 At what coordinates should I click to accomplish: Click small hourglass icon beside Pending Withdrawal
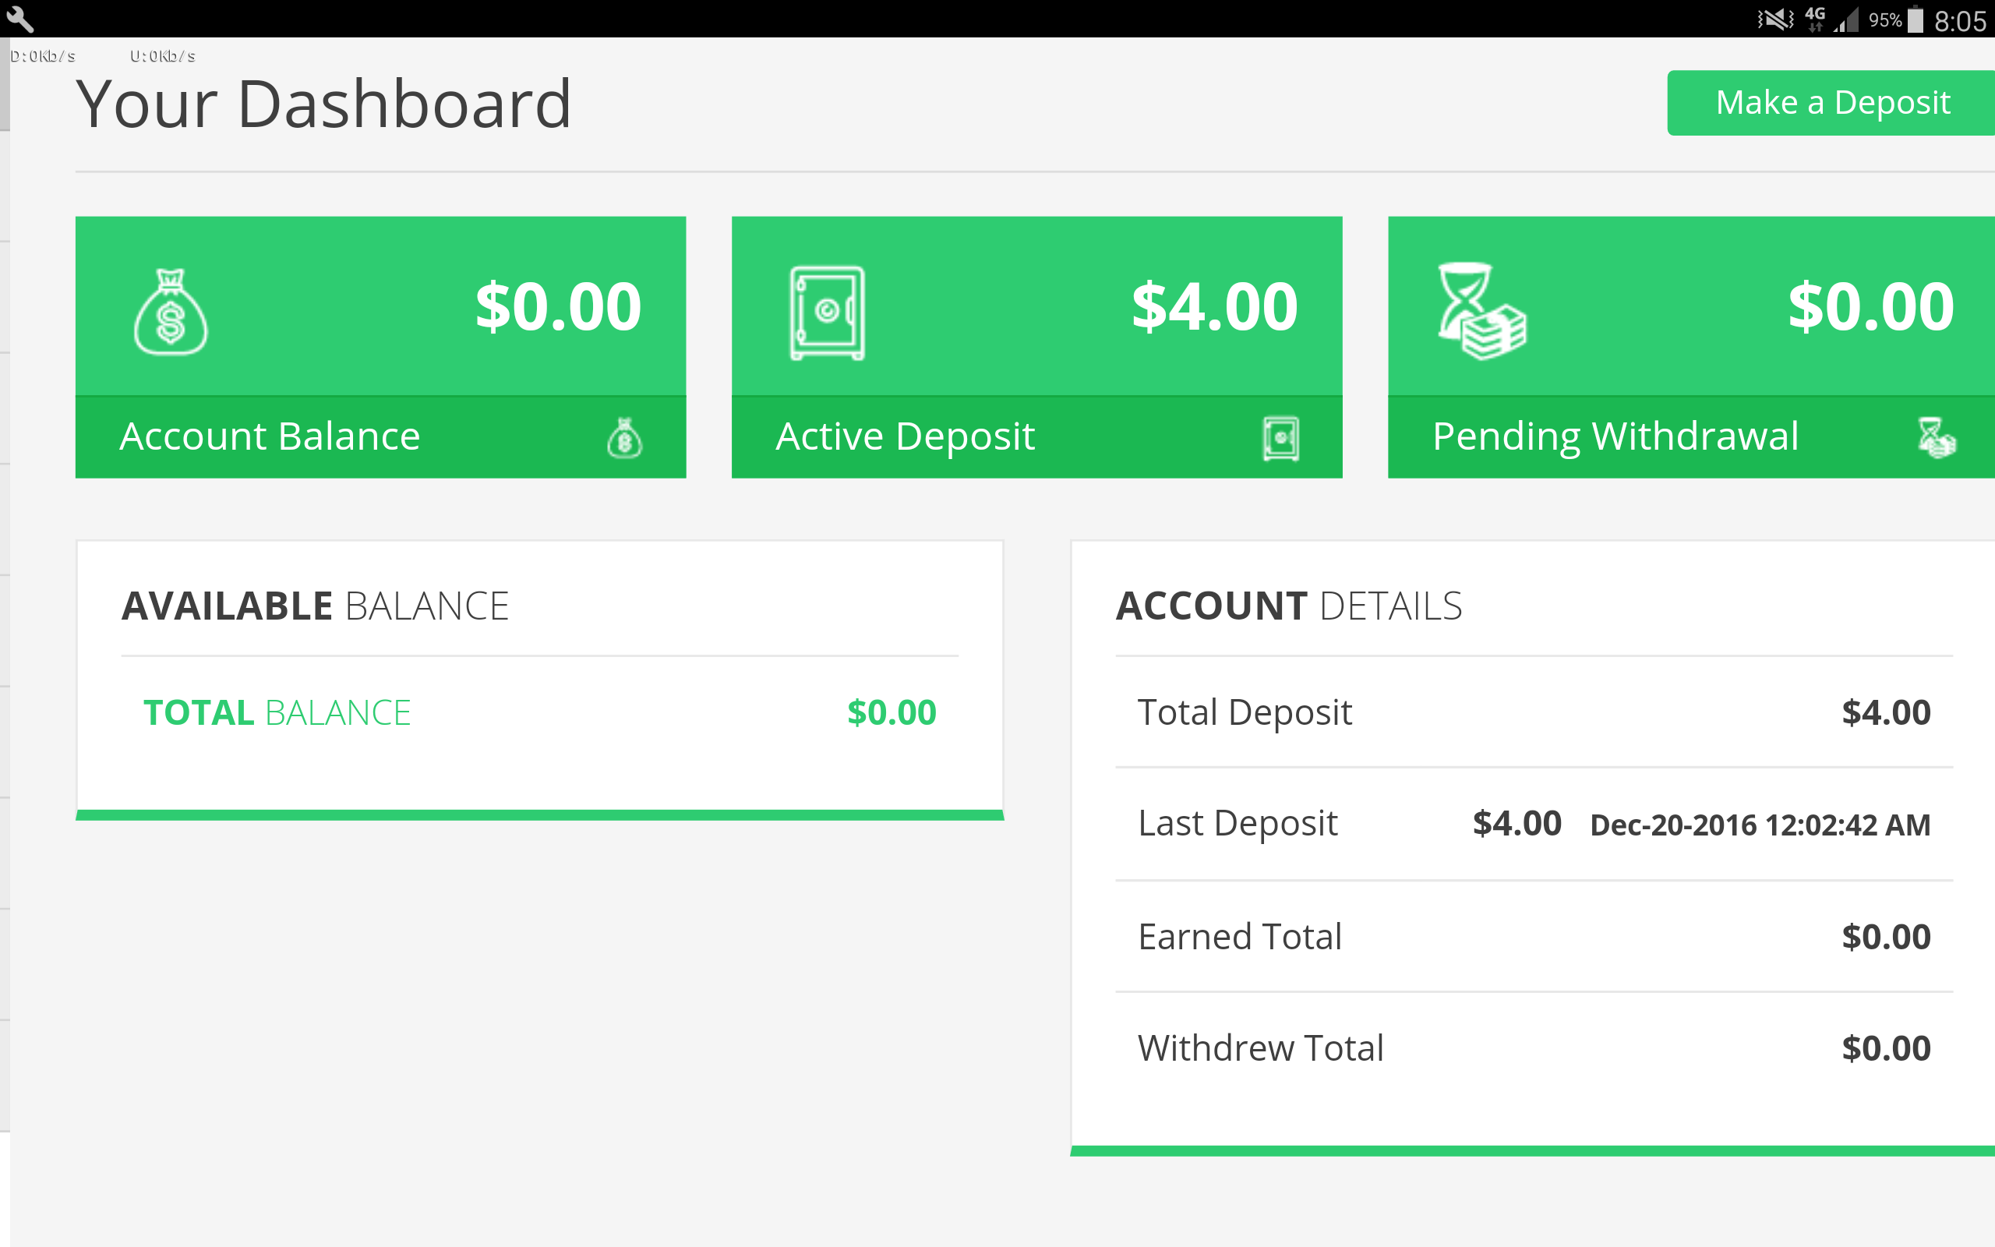coord(1936,438)
